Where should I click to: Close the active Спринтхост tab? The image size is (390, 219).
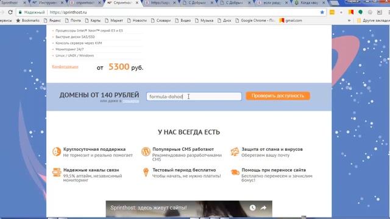click(136, 2)
